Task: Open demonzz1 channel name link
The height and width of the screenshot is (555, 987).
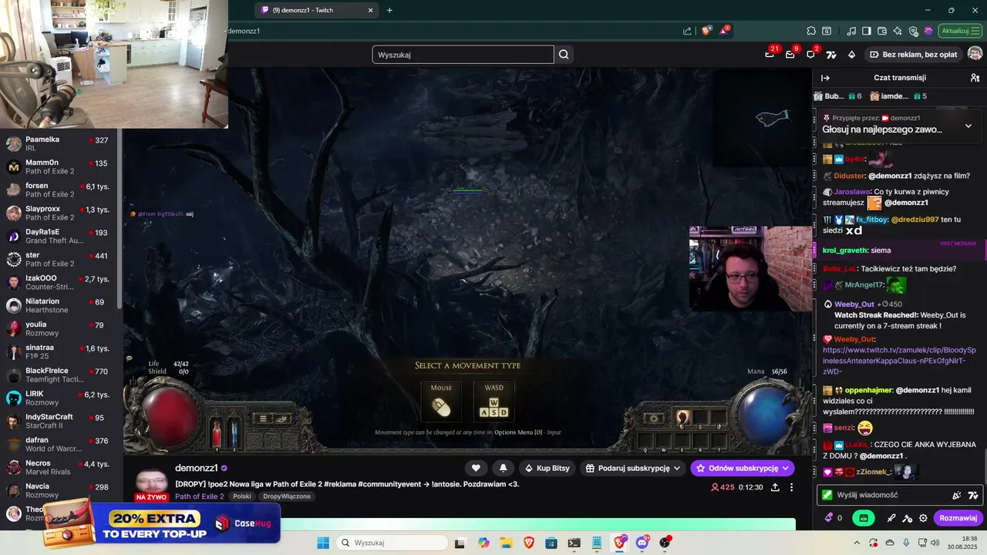Action: click(x=196, y=468)
